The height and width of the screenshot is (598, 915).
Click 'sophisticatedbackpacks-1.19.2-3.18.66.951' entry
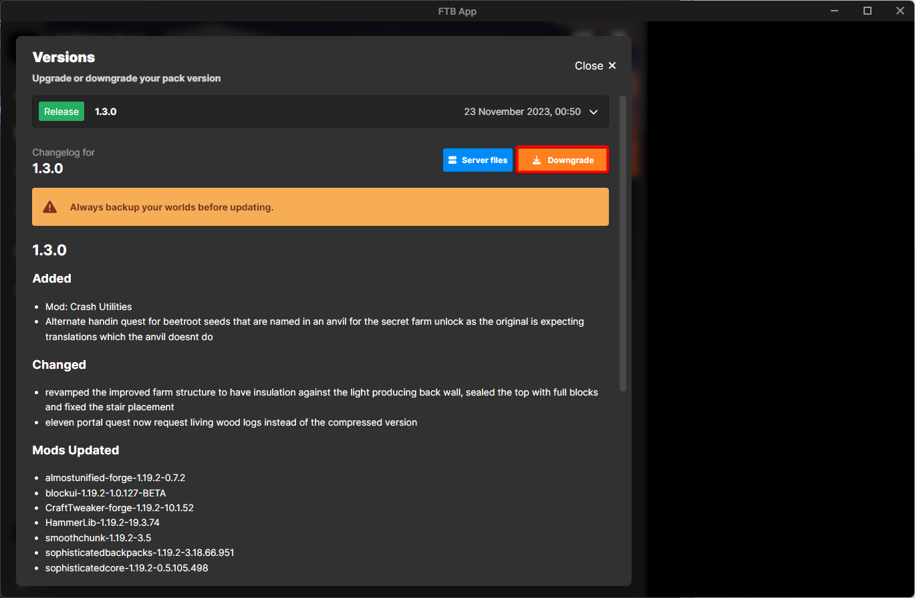pos(140,553)
